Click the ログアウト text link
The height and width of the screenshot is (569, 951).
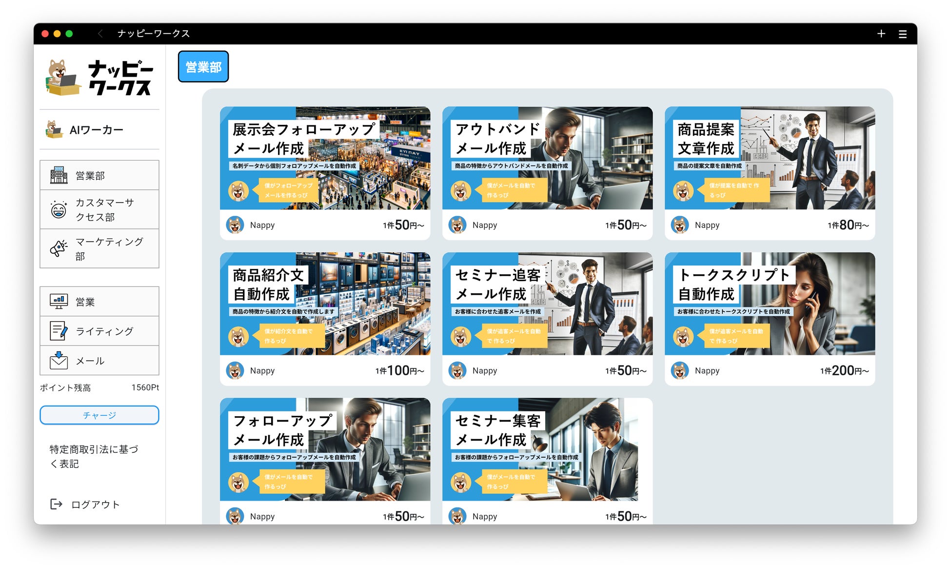click(96, 505)
